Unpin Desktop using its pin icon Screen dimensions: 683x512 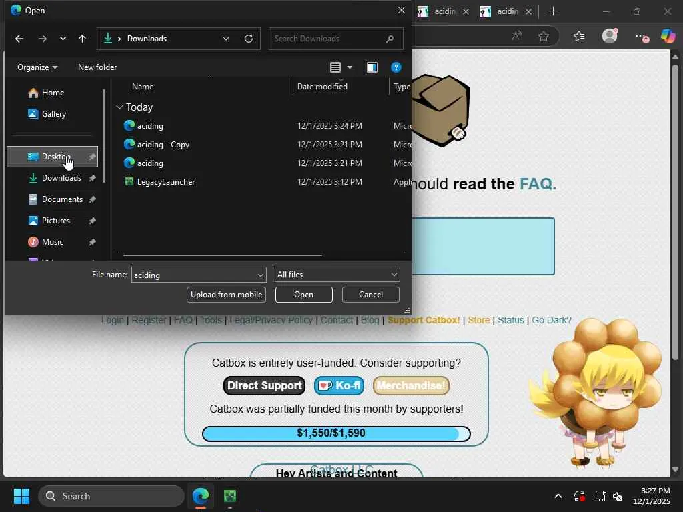click(92, 157)
